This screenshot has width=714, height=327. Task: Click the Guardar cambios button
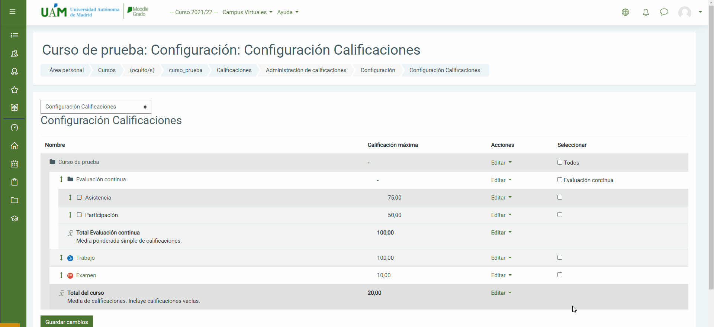(67, 322)
